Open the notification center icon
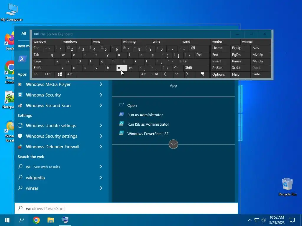The height and width of the screenshot is (226, 302). pyautogui.click(x=292, y=220)
